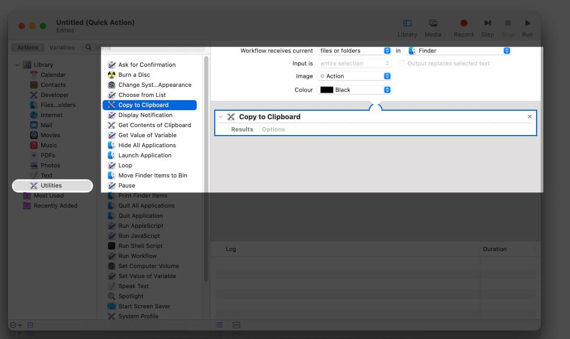
Task: Start recording with the Record button
Action: (463, 23)
